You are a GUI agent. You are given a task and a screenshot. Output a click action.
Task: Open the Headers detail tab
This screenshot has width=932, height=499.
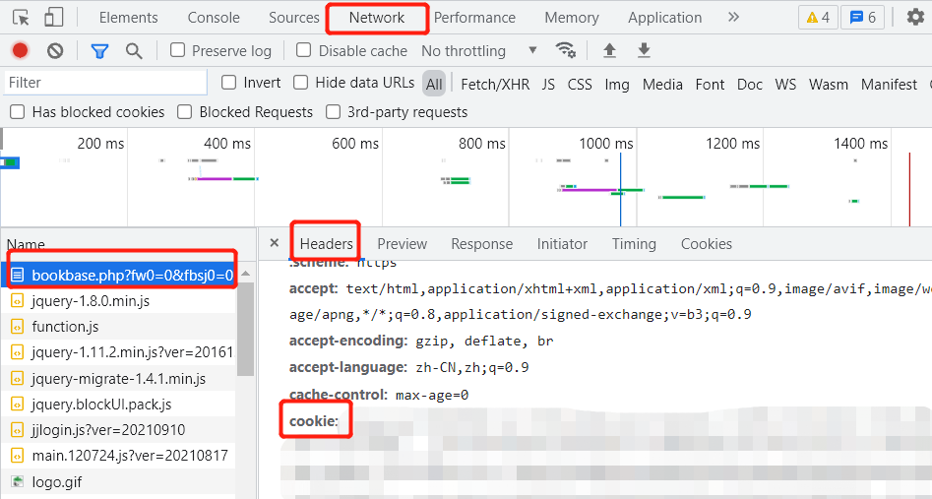[x=326, y=244]
